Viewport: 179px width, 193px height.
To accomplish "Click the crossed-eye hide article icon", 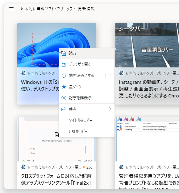I will (64, 98).
